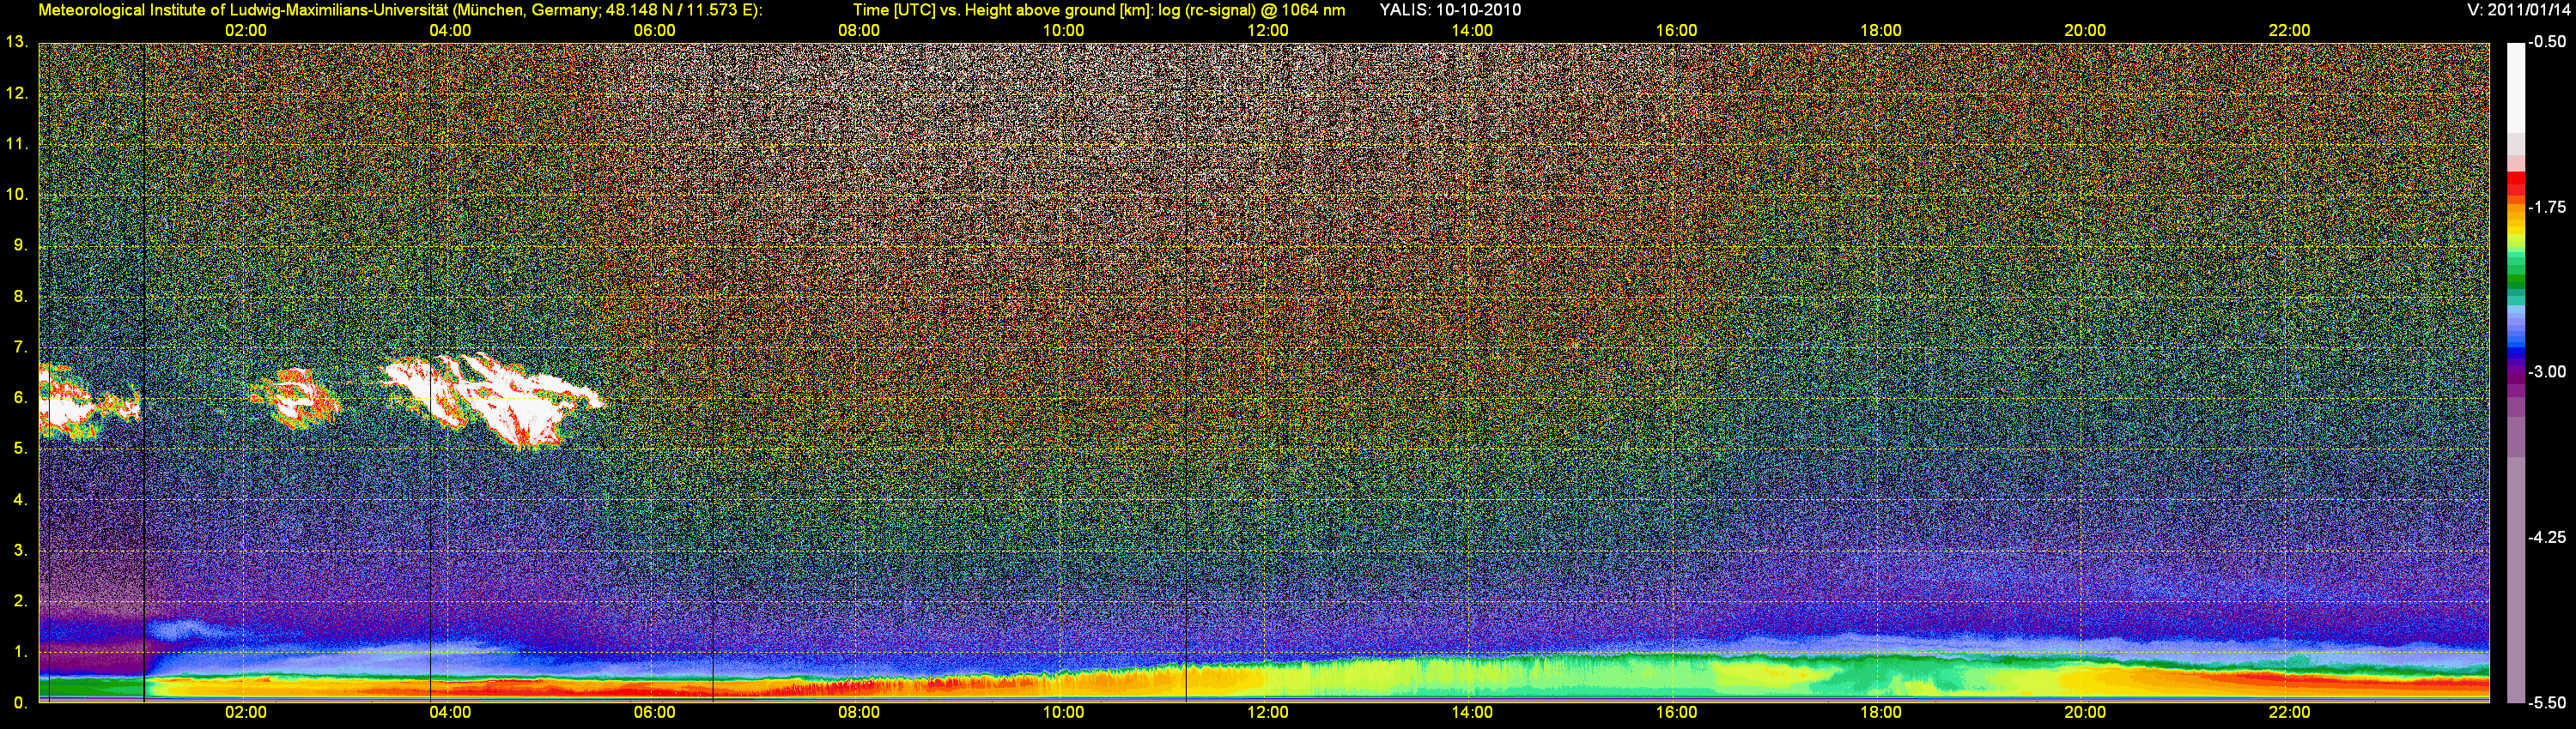Screen dimensions: 2576x729
Task: Click the 22:00 time label on the top axis
Action: (2289, 30)
